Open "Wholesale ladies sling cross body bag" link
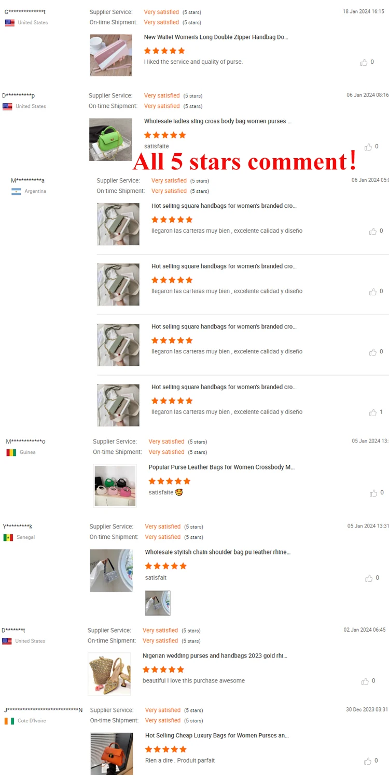The image size is (389, 784). 218,121
